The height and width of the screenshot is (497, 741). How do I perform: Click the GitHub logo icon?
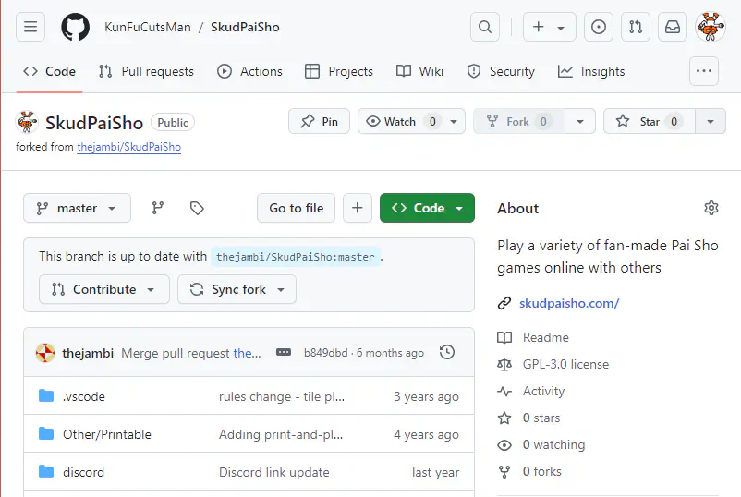[x=75, y=27]
